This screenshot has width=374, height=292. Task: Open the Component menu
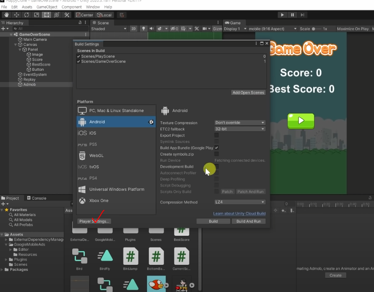[x=71, y=7]
